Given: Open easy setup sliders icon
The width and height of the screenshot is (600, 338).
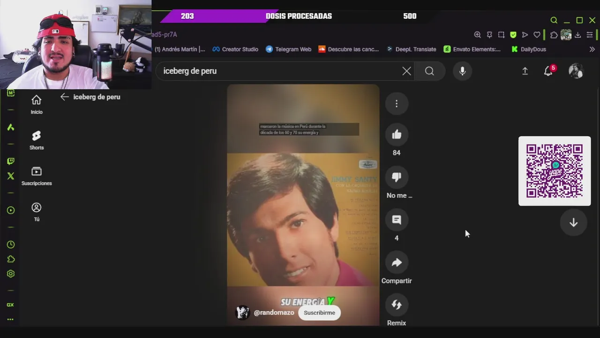Looking at the screenshot, I should 590,35.
